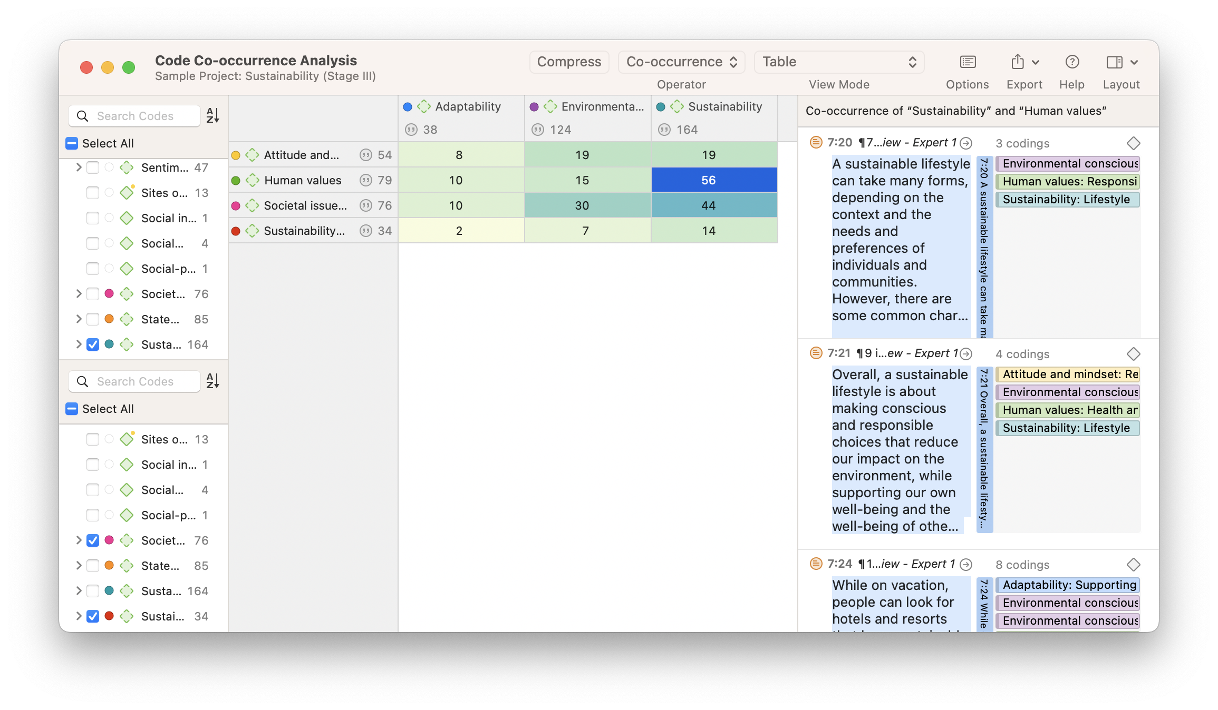Click the top A-Z sort codes icon

(212, 115)
